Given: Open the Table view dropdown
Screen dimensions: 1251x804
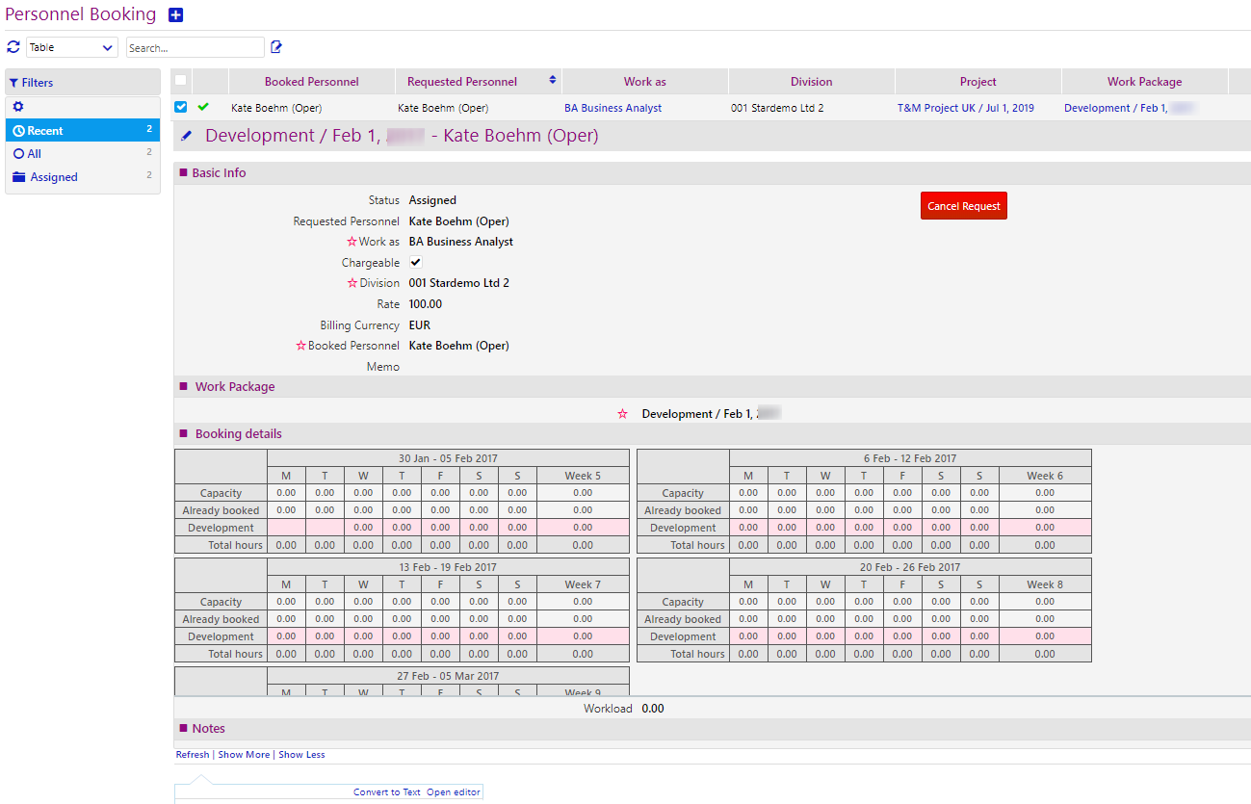Looking at the screenshot, I should tap(71, 46).
